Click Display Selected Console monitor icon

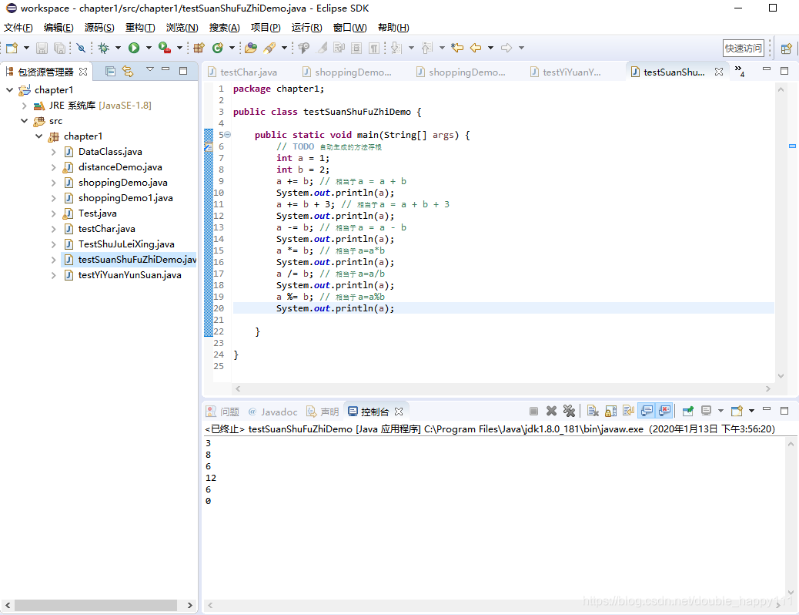click(x=707, y=411)
